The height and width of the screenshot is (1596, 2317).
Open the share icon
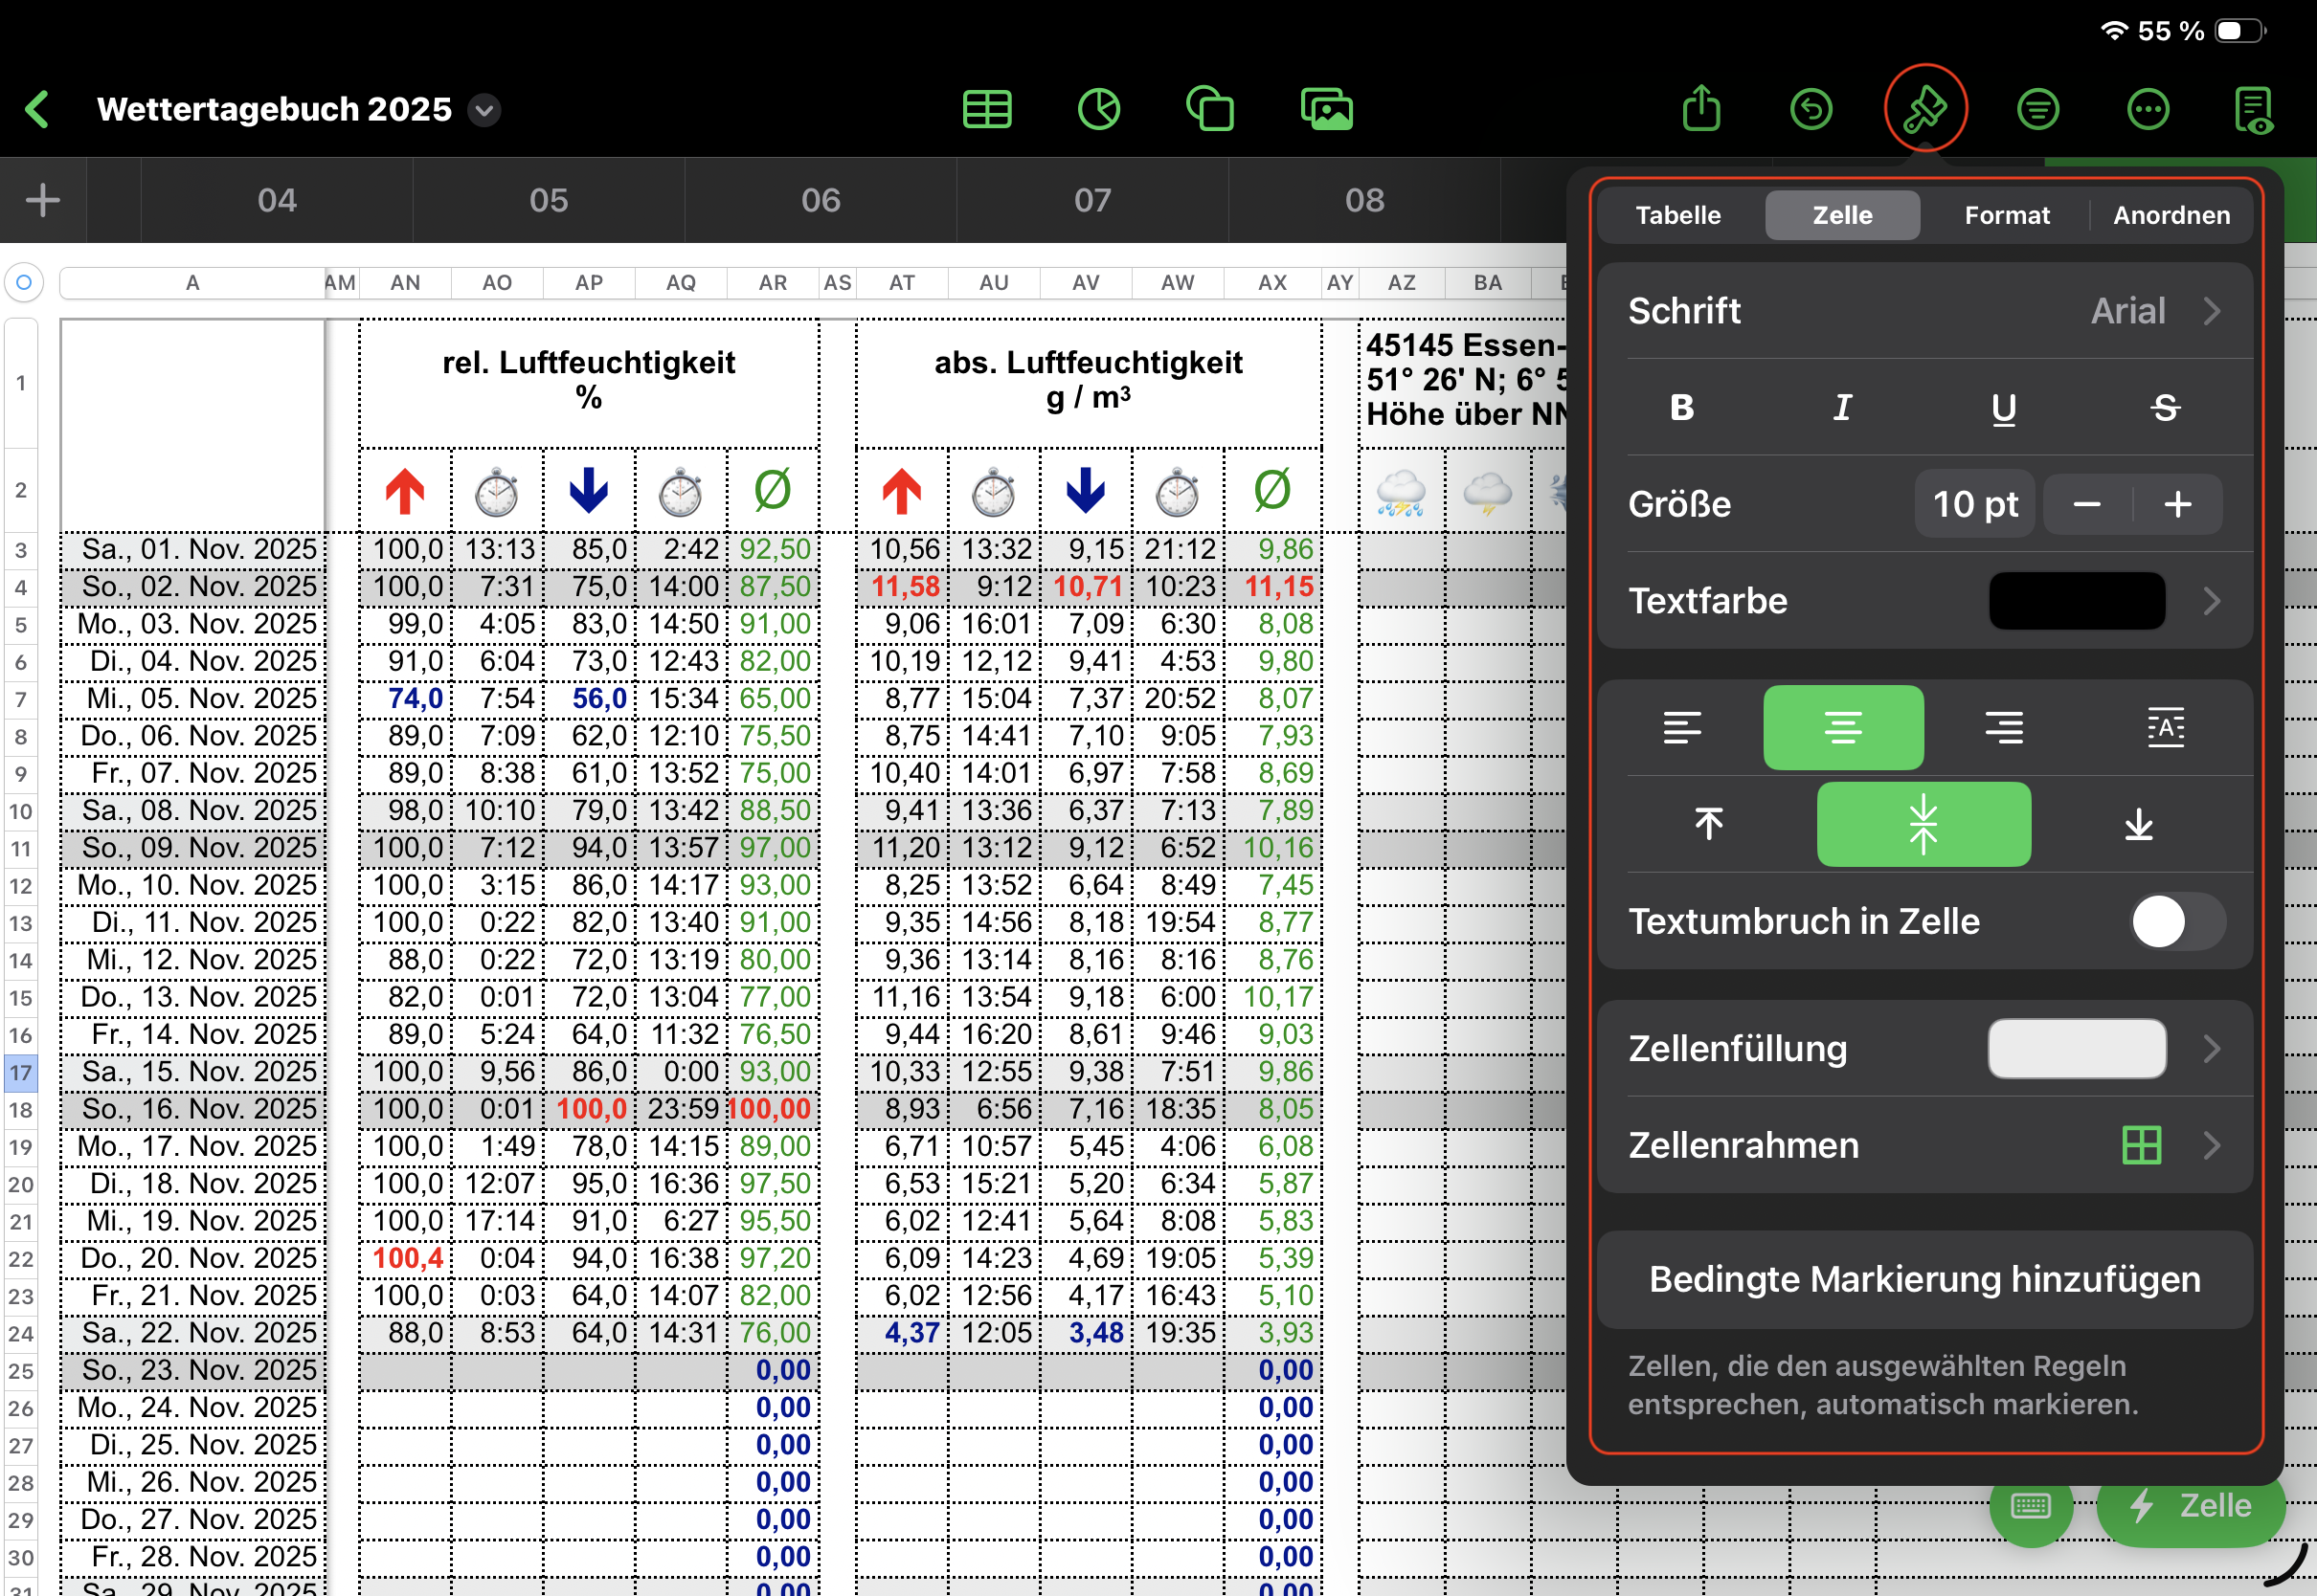pos(1700,109)
